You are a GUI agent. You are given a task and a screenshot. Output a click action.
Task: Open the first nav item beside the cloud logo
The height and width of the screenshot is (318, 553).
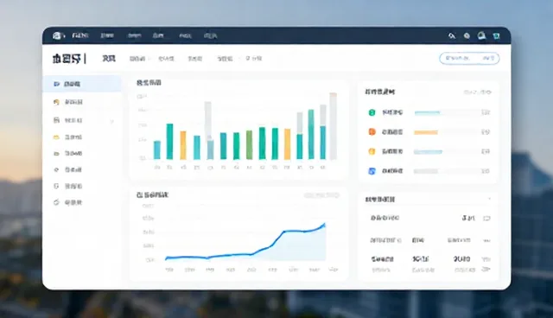coord(80,35)
